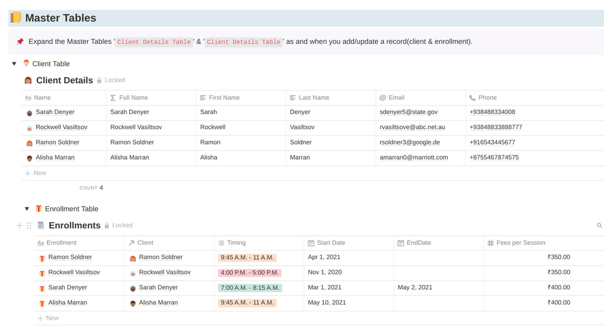The image size is (604, 336).
Task: Click the Enrollments database page icon
Action: point(41,225)
